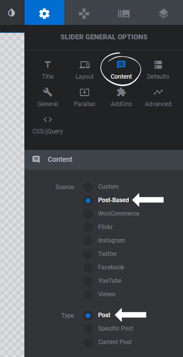Choose WooCommerce as content source
Viewport: 183px width, 357px height.
[88, 214]
